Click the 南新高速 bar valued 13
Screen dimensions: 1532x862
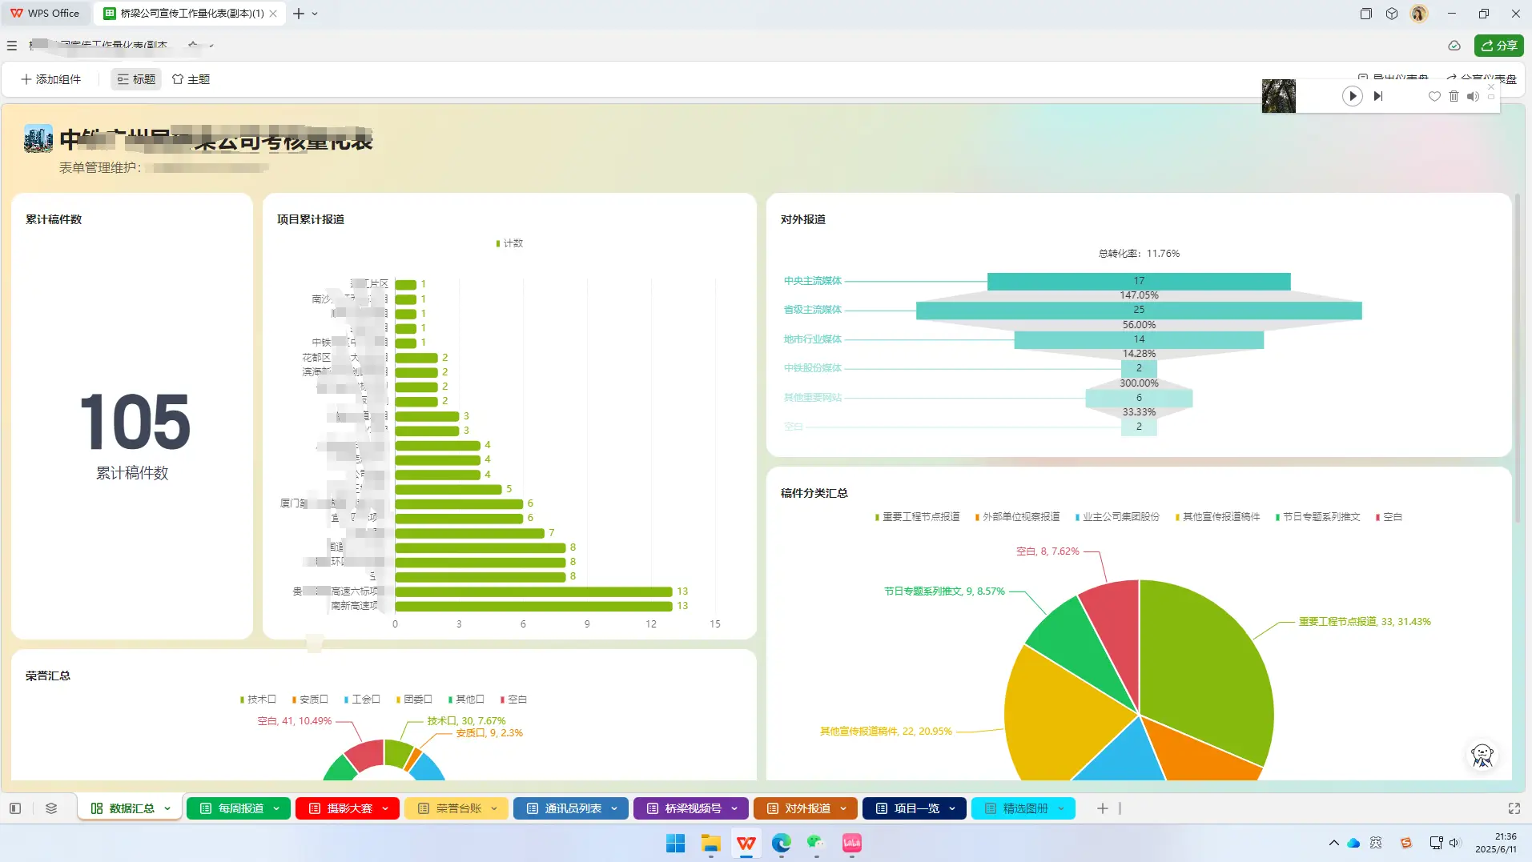point(533,606)
